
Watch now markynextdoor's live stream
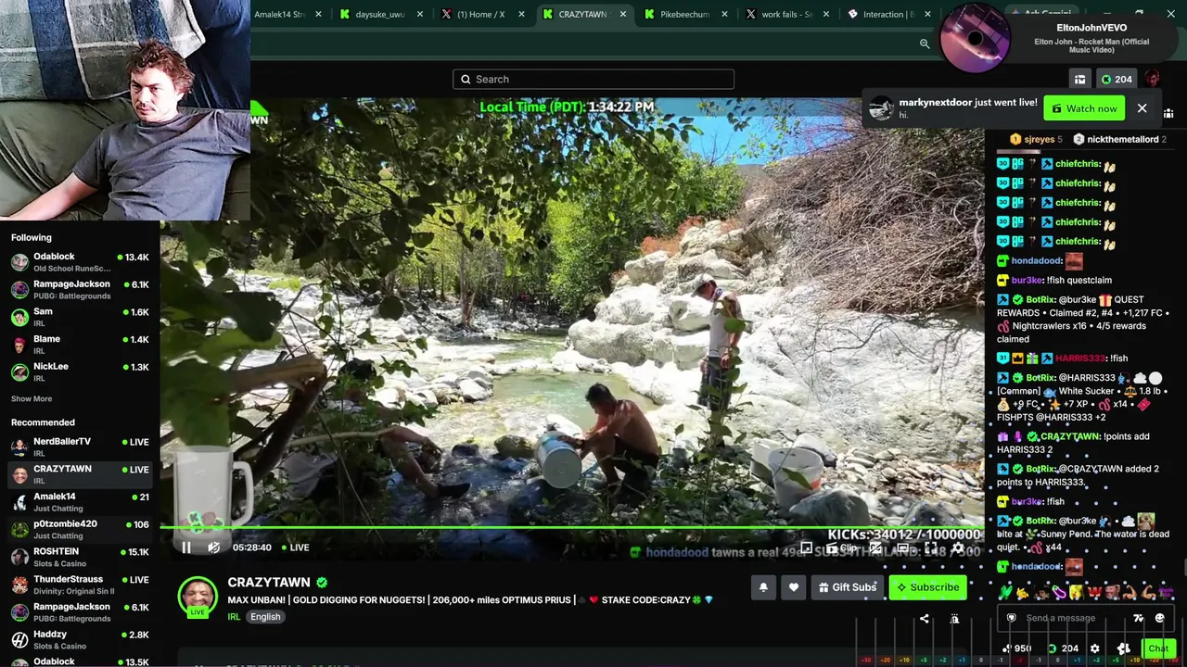point(1084,108)
